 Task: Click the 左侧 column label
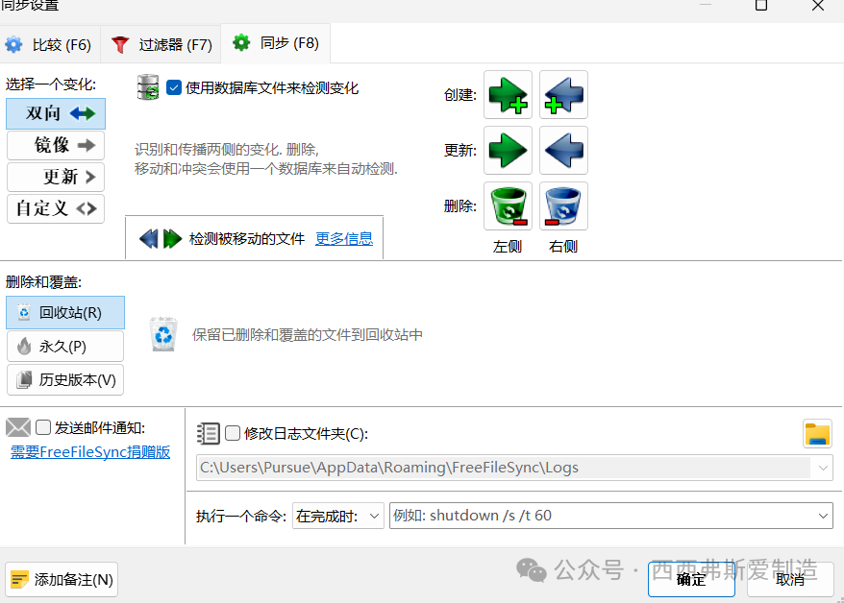(x=508, y=247)
